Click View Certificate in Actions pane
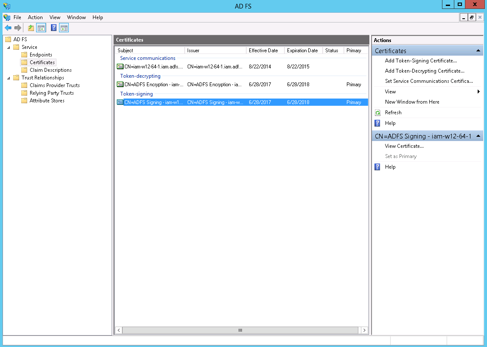Screen dimensions: 487x347 click(404, 146)
